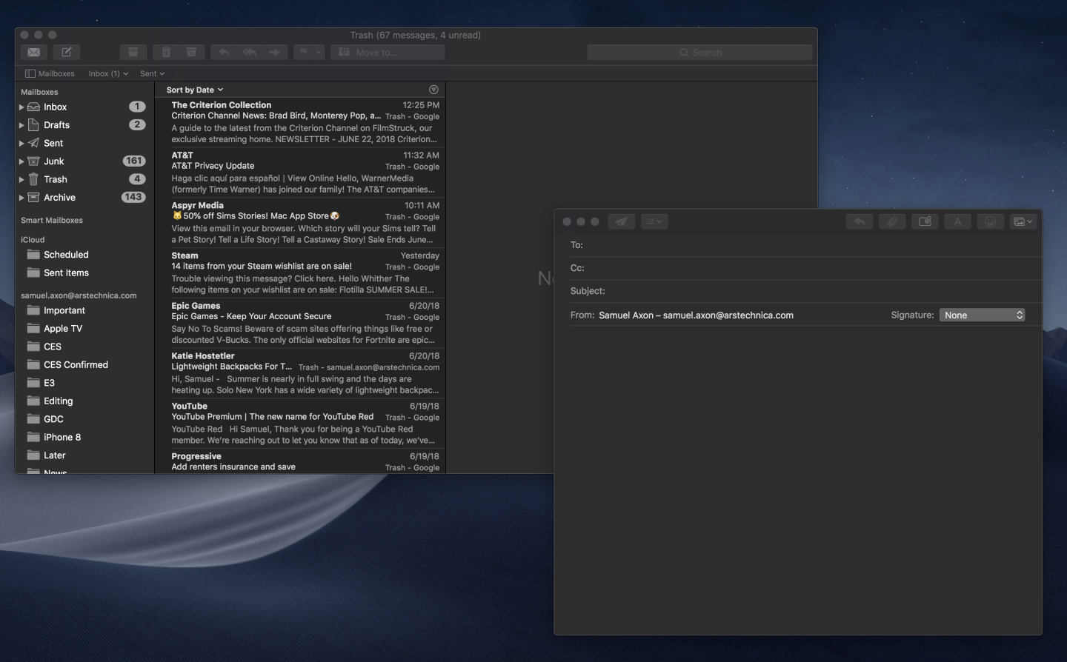The image size is (1067, 662).
Task: Select the Drafts mailbox
Action: click(x=83, y=125)
